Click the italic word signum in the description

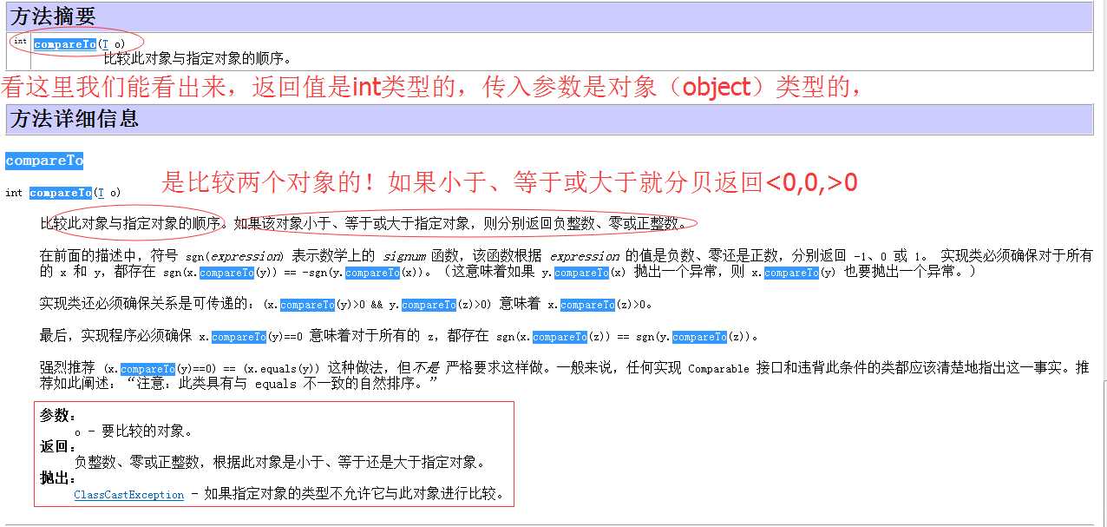(404, 256)
